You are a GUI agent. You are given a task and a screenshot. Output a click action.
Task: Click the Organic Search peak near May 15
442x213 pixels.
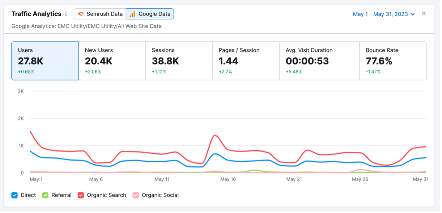click(215, 136)
